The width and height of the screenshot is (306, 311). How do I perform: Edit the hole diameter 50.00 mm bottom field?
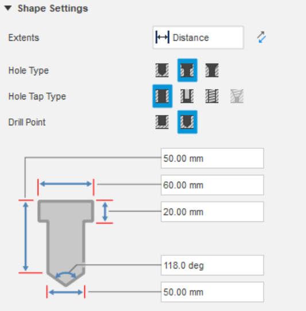pyautogui.click(x=212, y=292)
